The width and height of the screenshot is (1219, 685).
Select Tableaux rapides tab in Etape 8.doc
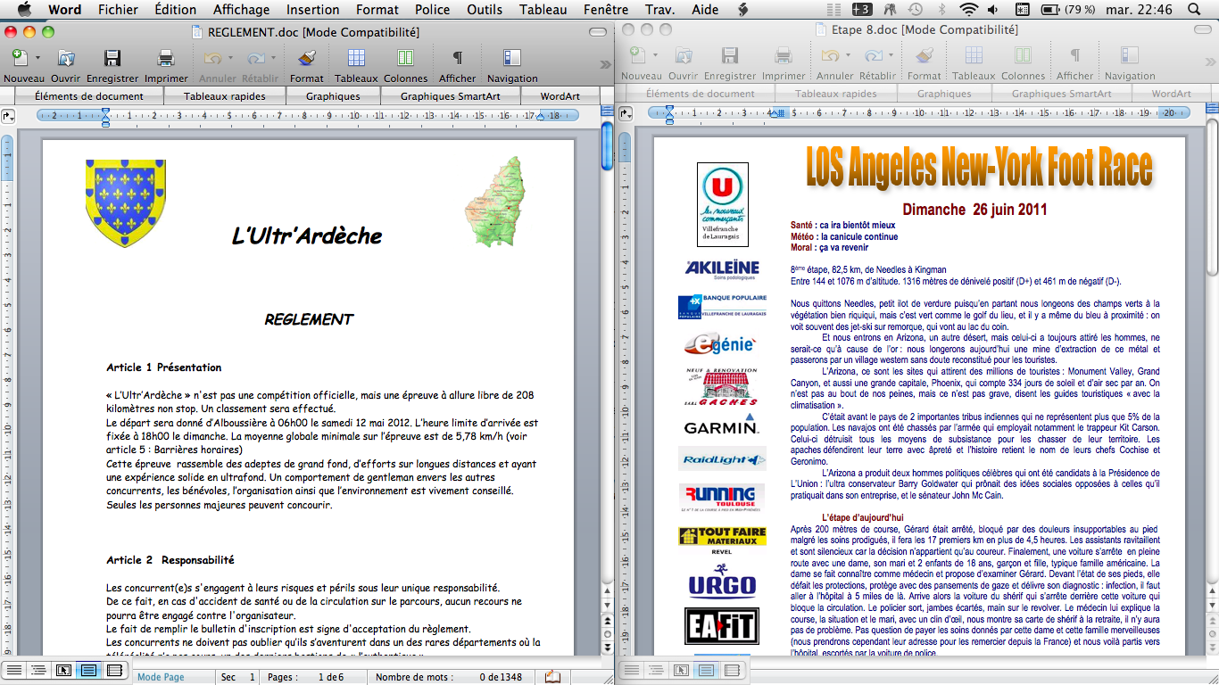coord(836,94)
